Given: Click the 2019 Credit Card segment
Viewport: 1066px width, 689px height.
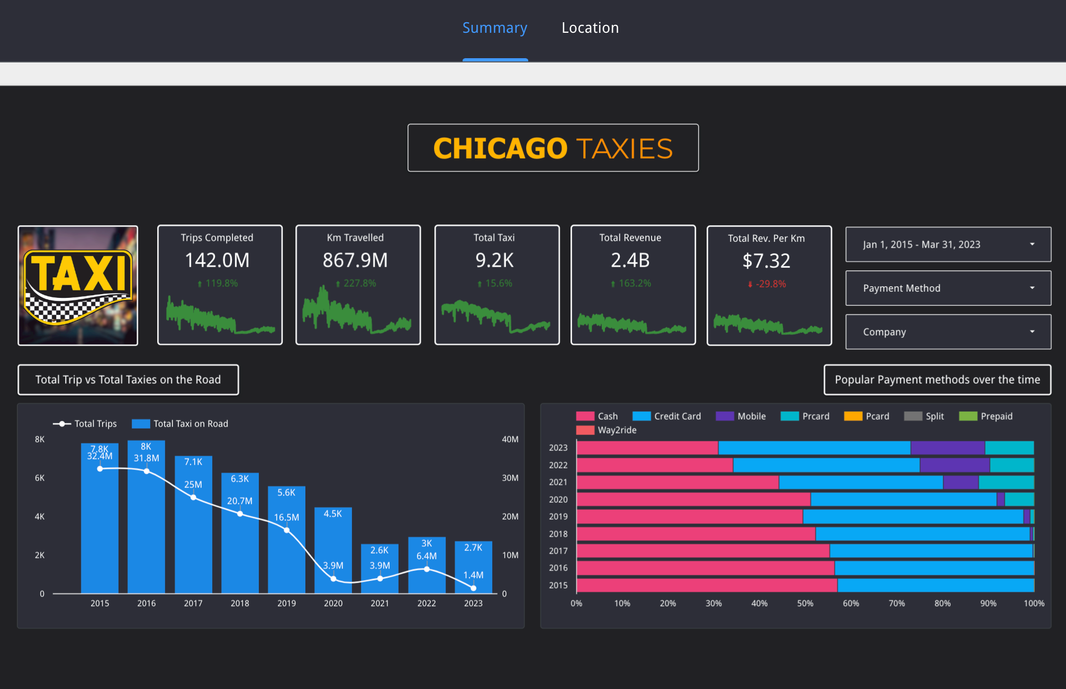Looking at the screenshot, I should pos(913,516).
